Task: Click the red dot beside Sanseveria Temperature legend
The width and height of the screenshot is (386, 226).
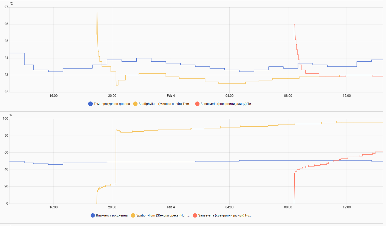Action: [x=197, y=104]
